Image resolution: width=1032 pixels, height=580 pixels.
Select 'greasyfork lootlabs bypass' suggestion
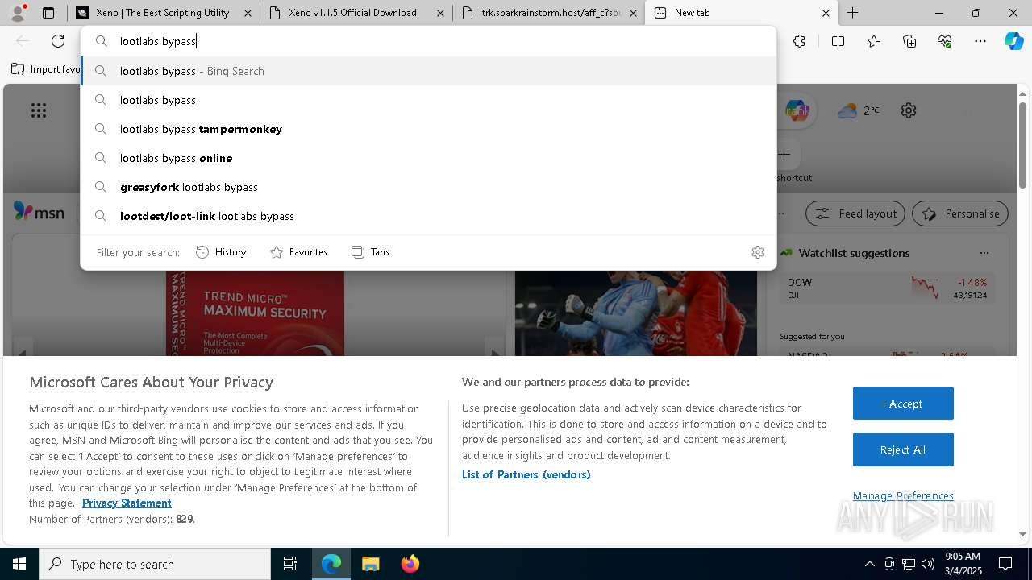pyautogui.click(x=428, y=187)
